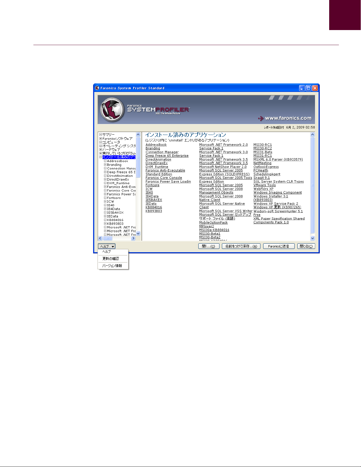Maximize the System Profiler window
The height and width of the screenshot is (467, 361).
(x=309, y=88)
